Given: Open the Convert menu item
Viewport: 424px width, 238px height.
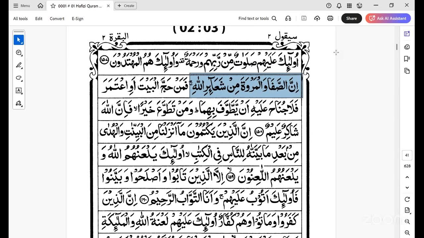Looking at the screenshot, I should [x=57, y=19].
